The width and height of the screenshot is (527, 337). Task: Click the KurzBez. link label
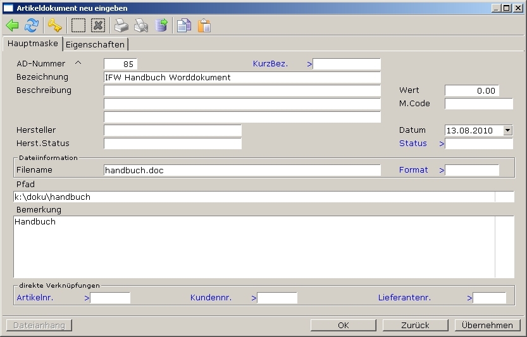(x=270, y=64)
